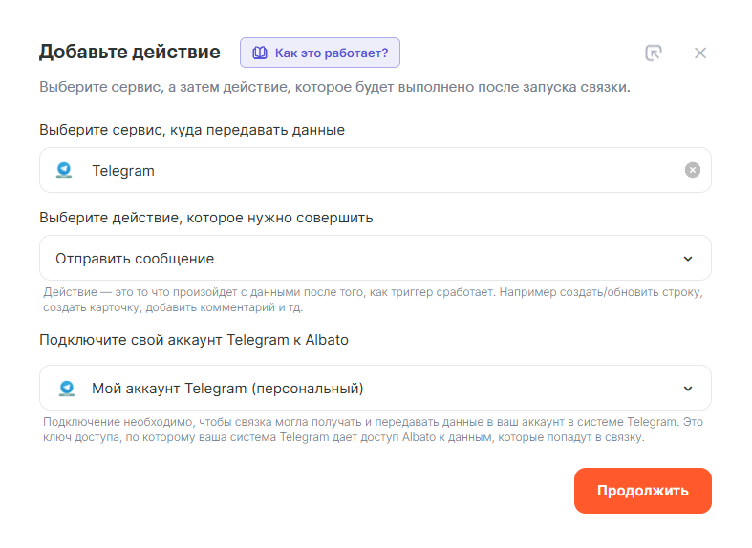Click the "Добавьте действие" heading
The width and height of the screenshot is (752, 548).
[x=130, y=53]
